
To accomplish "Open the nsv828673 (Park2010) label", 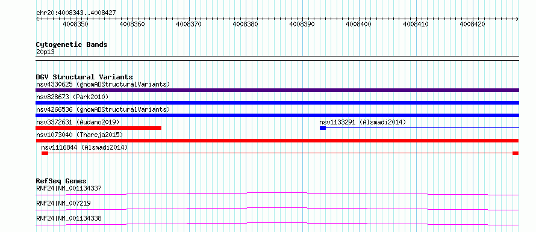I will [x=72, y=97].
